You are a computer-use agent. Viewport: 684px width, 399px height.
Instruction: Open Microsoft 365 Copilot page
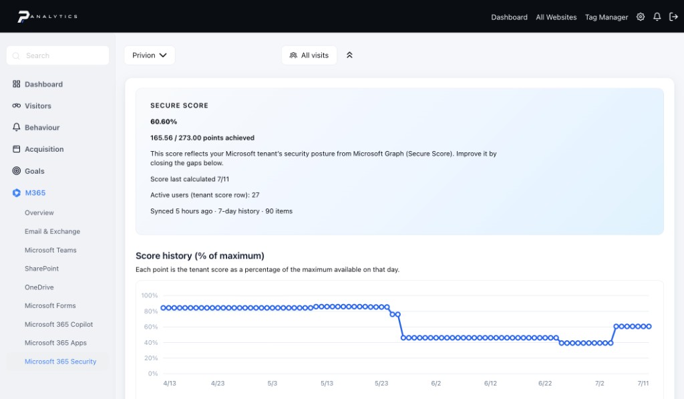pyautogui.click(x=59, y=324)
